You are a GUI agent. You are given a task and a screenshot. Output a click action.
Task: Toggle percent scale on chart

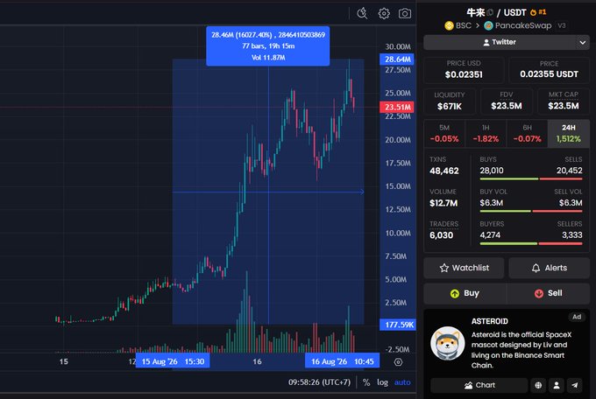tap(366, 382)
